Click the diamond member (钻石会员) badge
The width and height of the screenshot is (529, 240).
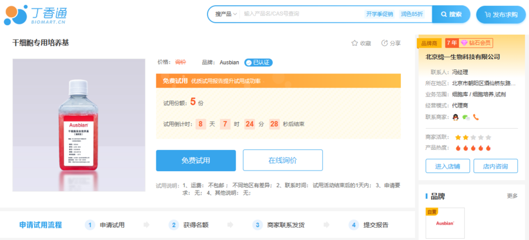click(476, 43)
